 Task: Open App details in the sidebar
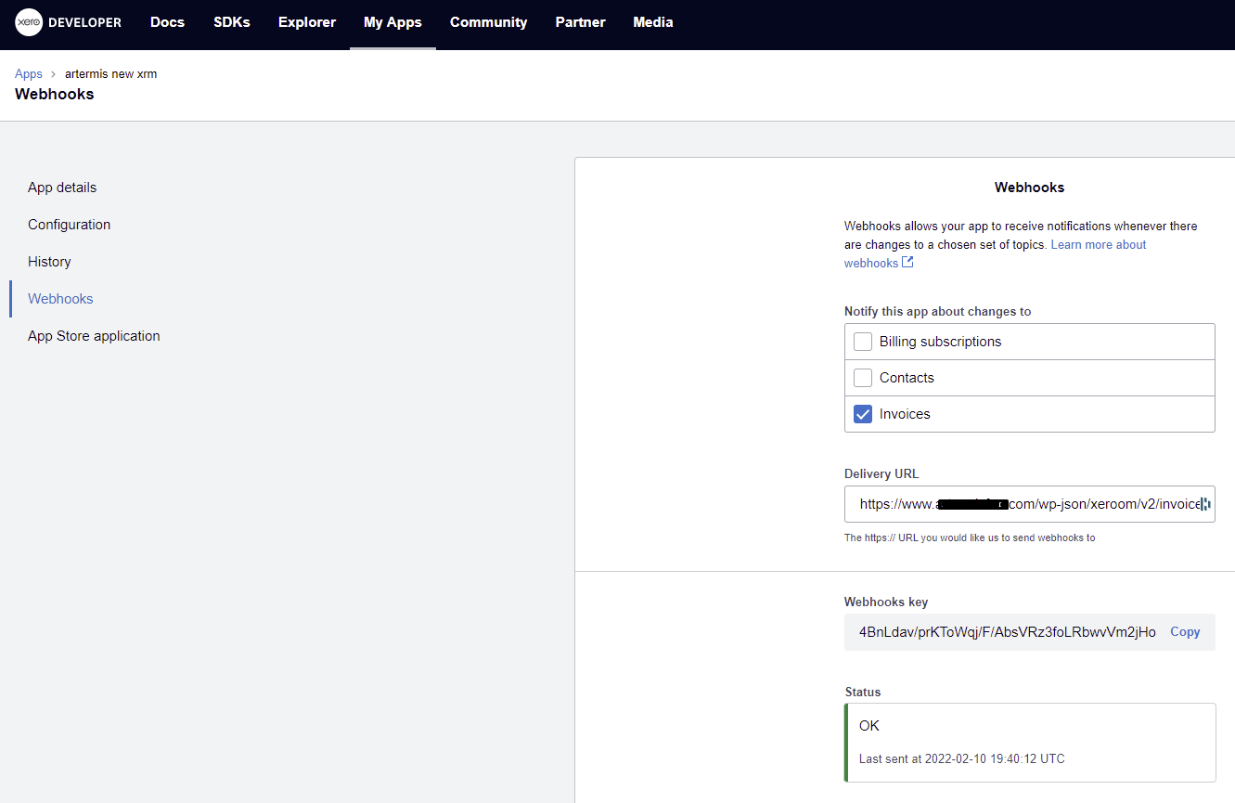click(62, 188)
